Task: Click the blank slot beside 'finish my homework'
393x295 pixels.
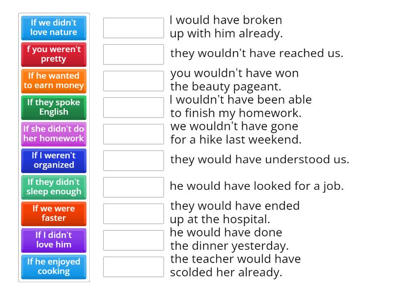Action: click(x=134, y=108)
